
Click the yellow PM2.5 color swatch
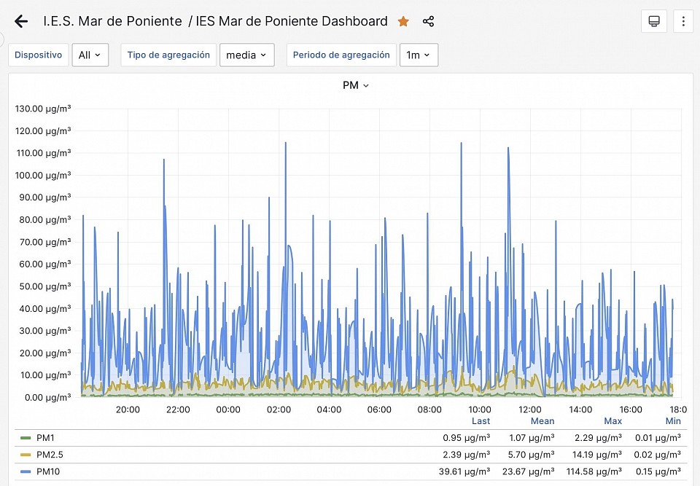tap(26, 455)
